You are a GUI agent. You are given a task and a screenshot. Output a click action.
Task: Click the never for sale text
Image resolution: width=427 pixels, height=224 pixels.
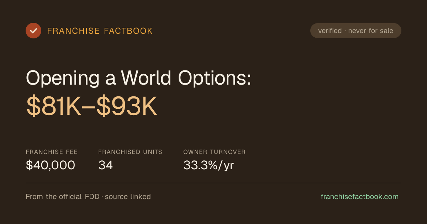point(371,31)
